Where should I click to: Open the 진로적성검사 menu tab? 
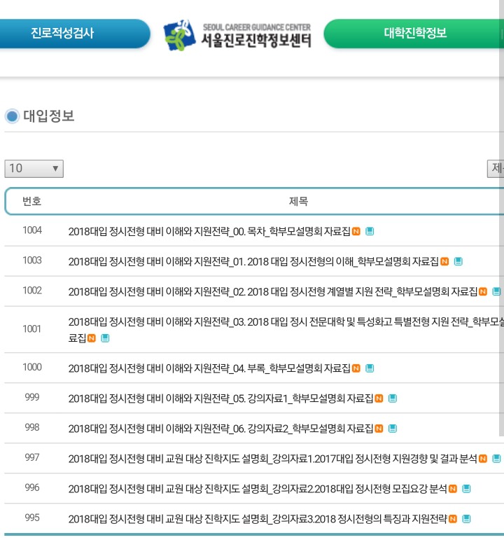[75, 34]
